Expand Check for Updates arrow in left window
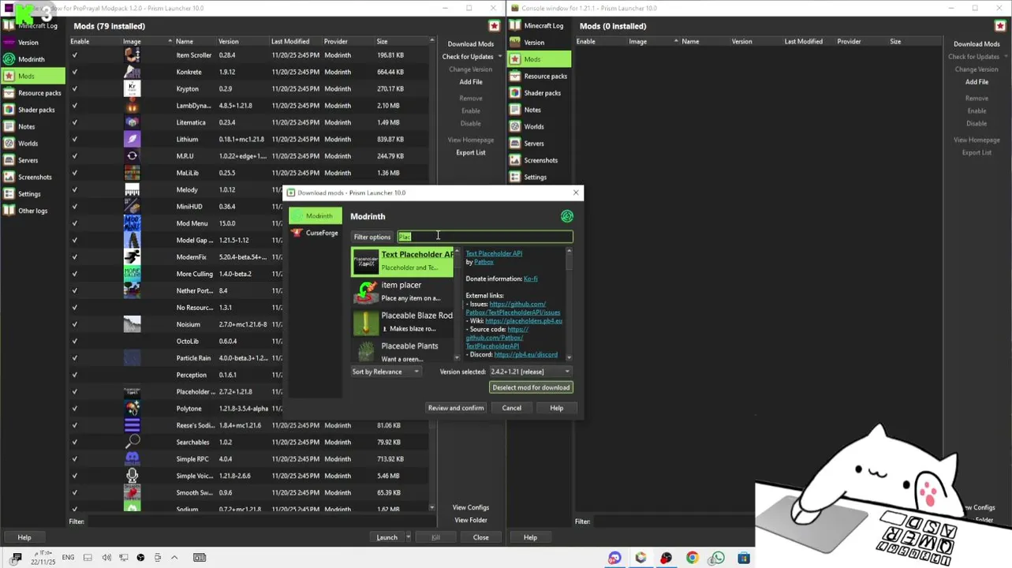This screenshot has height=568, width=1012. [x=499, y=57]
